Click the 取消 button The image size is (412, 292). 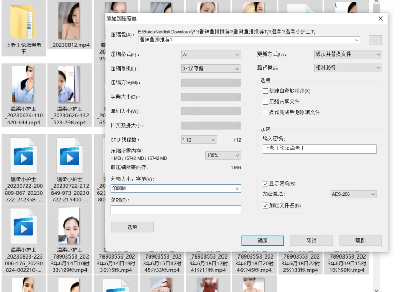point(312,241)
